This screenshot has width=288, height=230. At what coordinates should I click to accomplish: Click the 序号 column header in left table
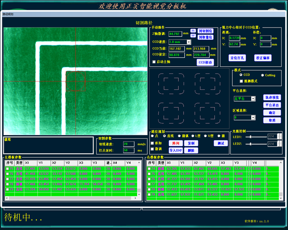(10, 163)
